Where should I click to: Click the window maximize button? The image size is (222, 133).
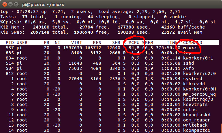[16, 5]
